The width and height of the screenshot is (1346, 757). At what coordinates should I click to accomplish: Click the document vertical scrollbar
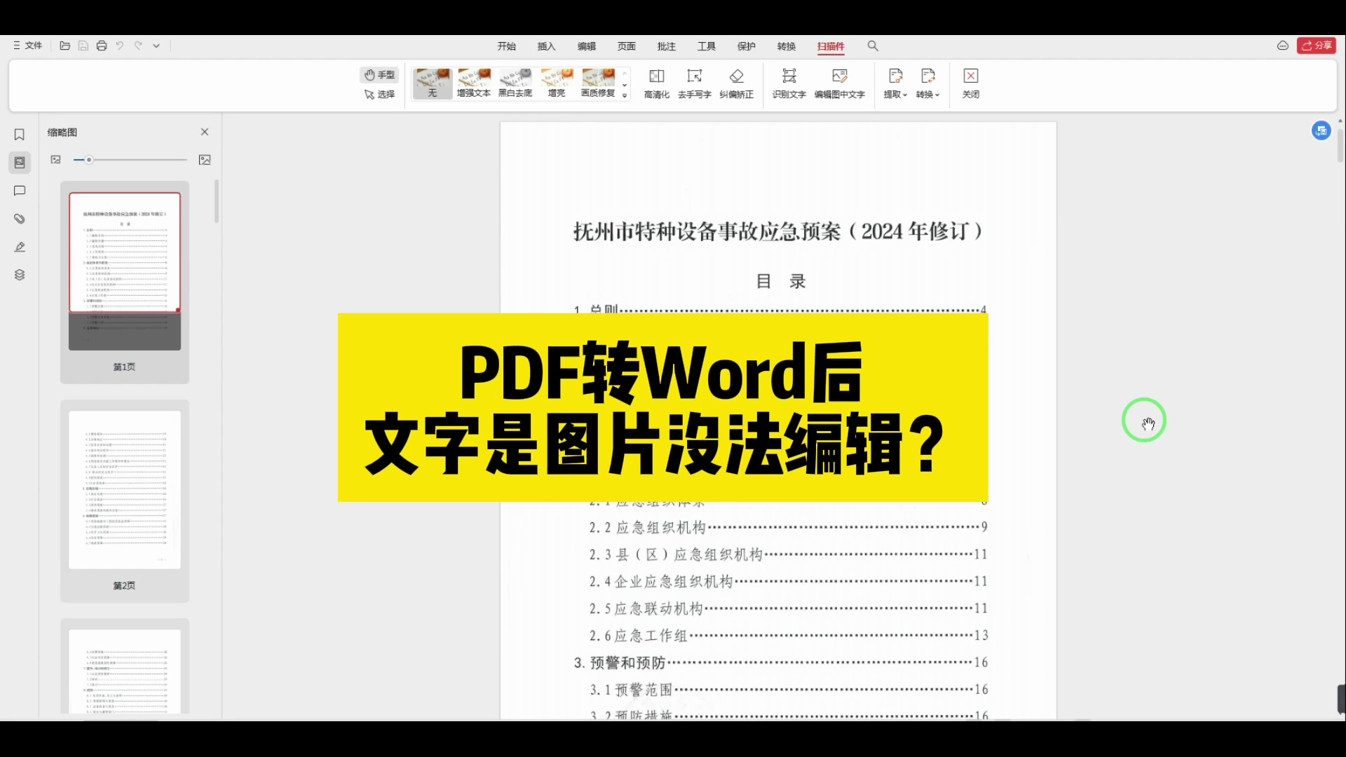pyautogui.click(x=1340, y=146)
